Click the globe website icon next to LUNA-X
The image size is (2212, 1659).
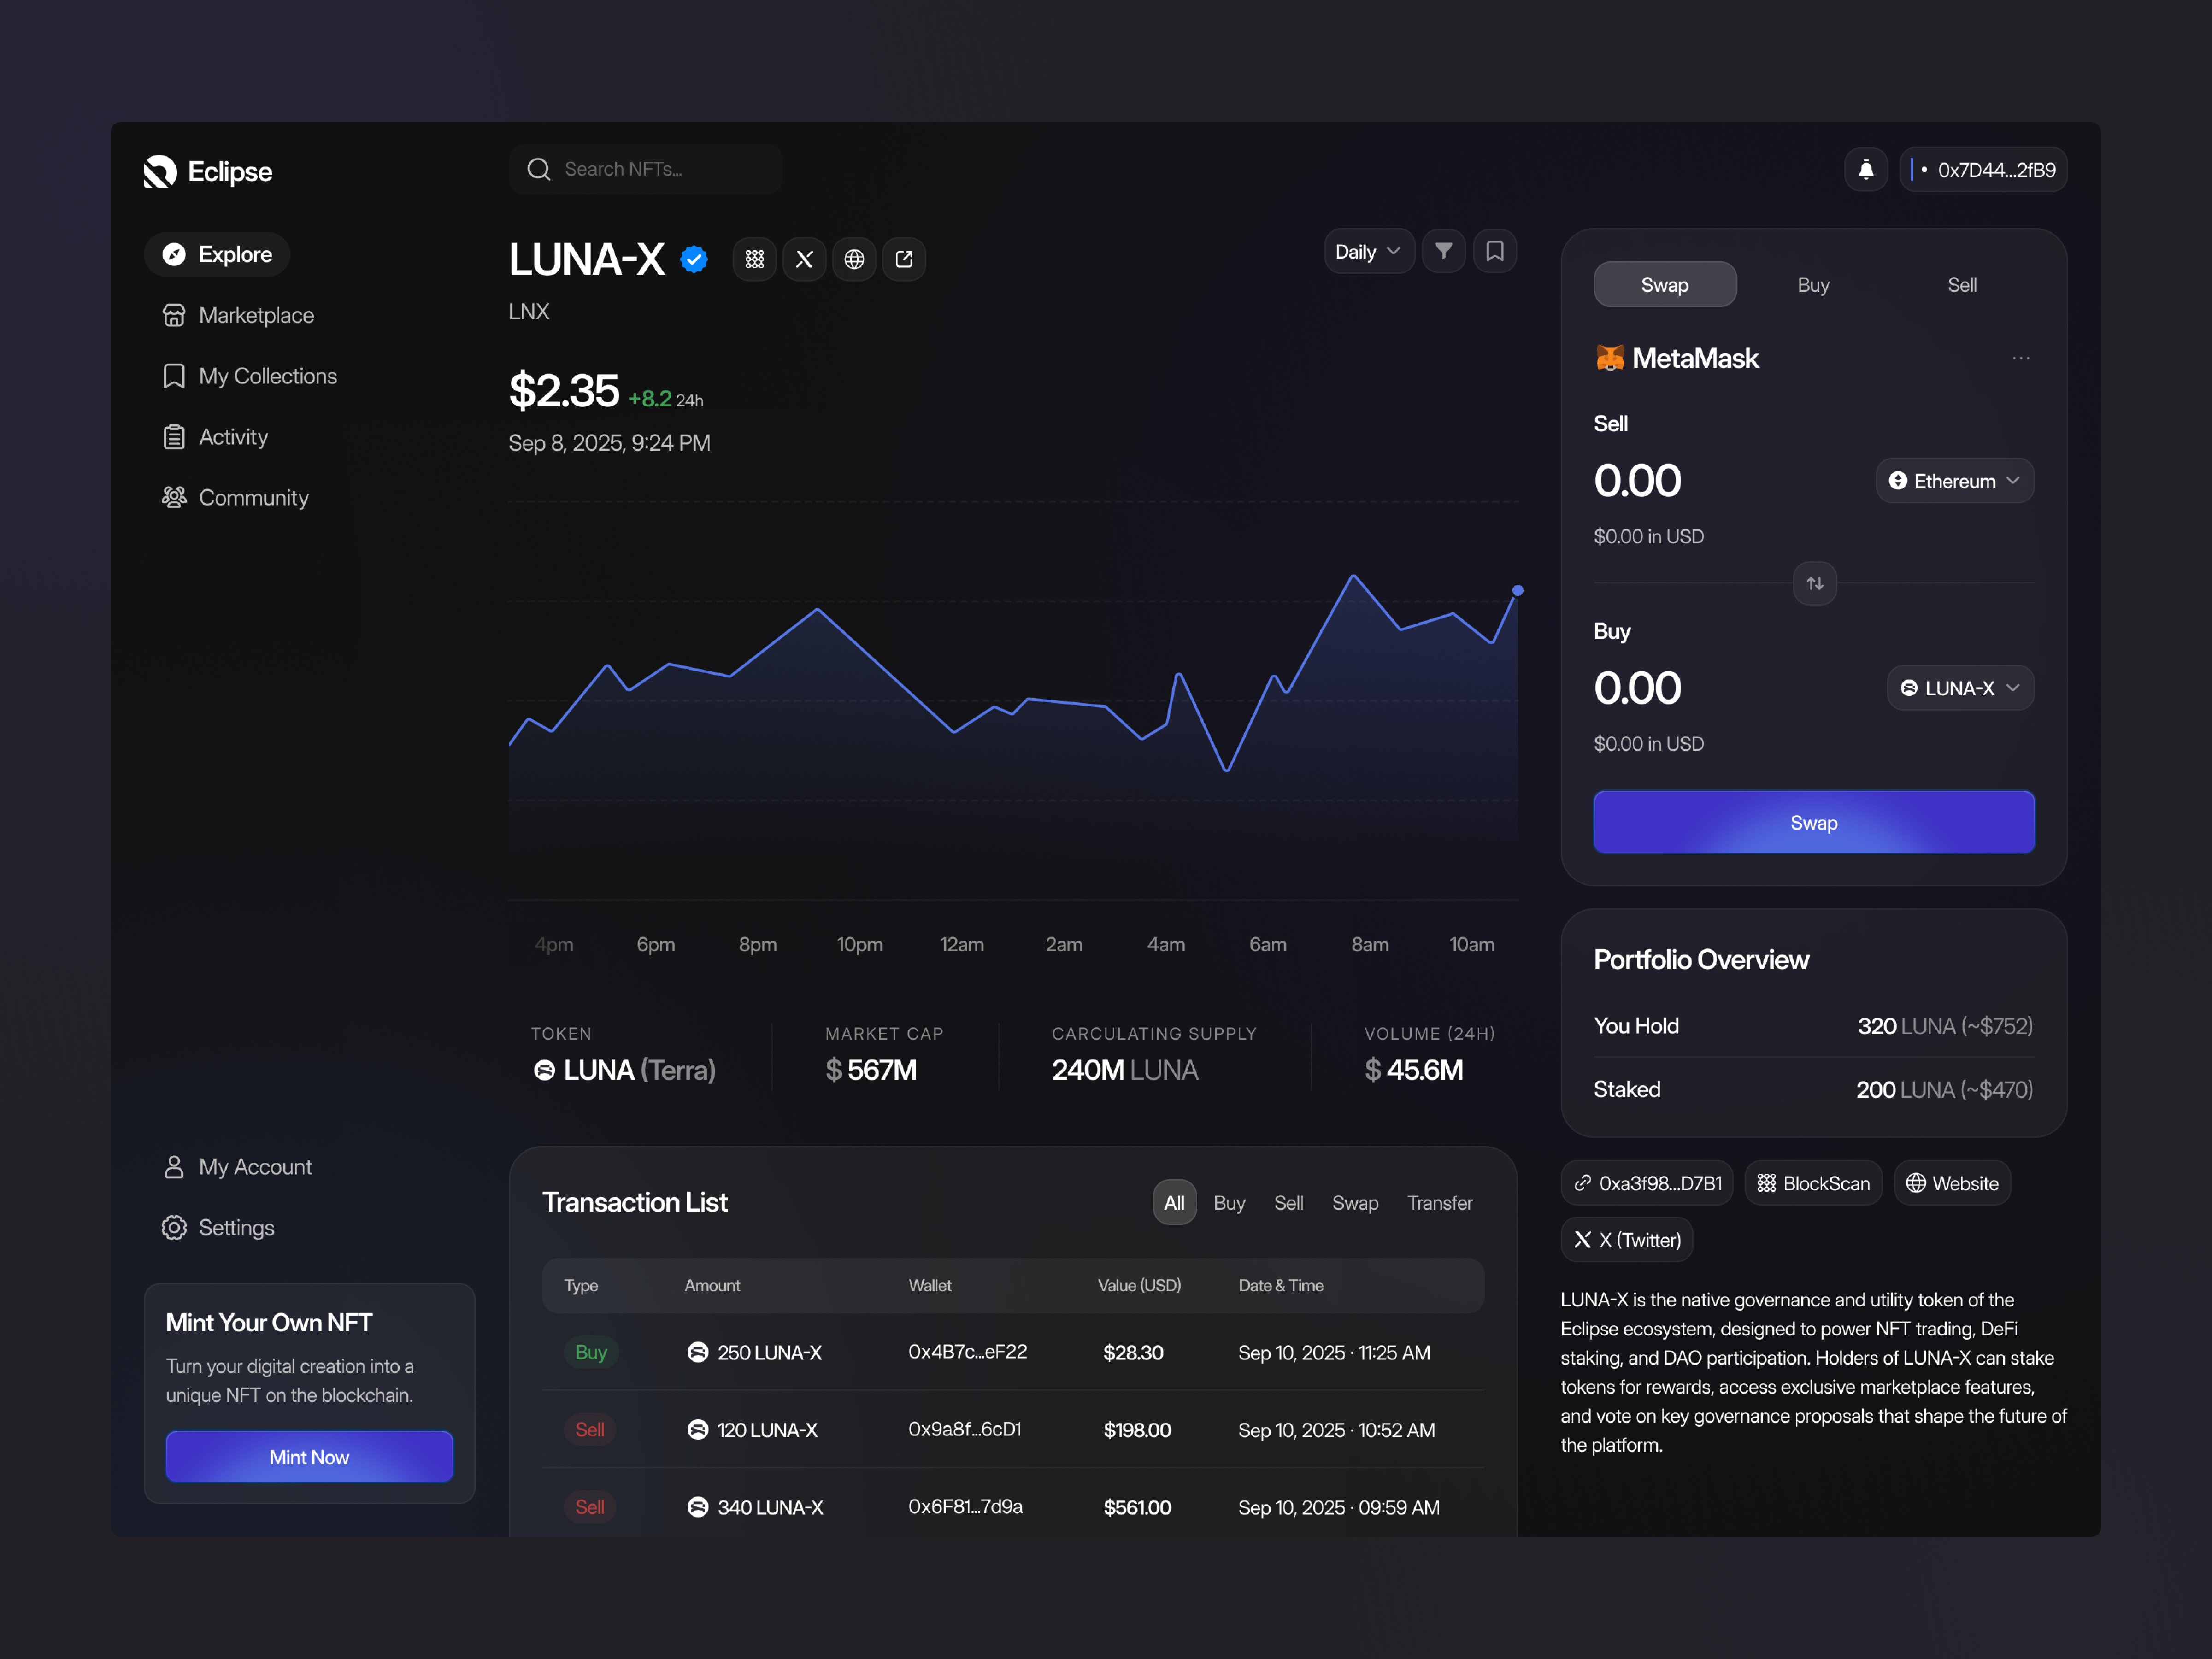click(x=854, y=259)
